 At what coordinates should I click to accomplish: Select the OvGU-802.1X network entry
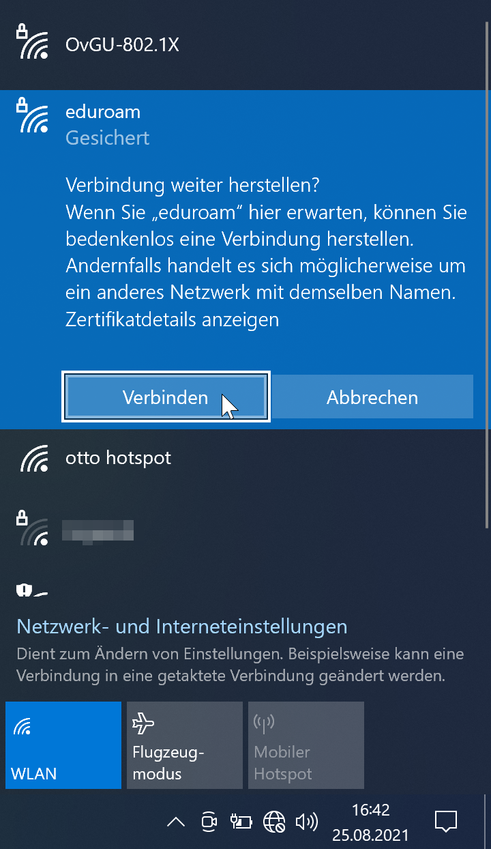point(245,45)
